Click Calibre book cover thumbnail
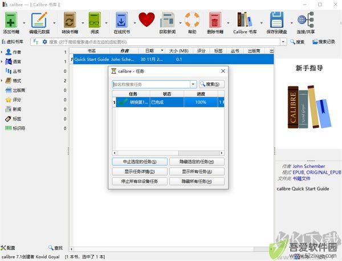The image size is (342, 261). tap(310, 107)
